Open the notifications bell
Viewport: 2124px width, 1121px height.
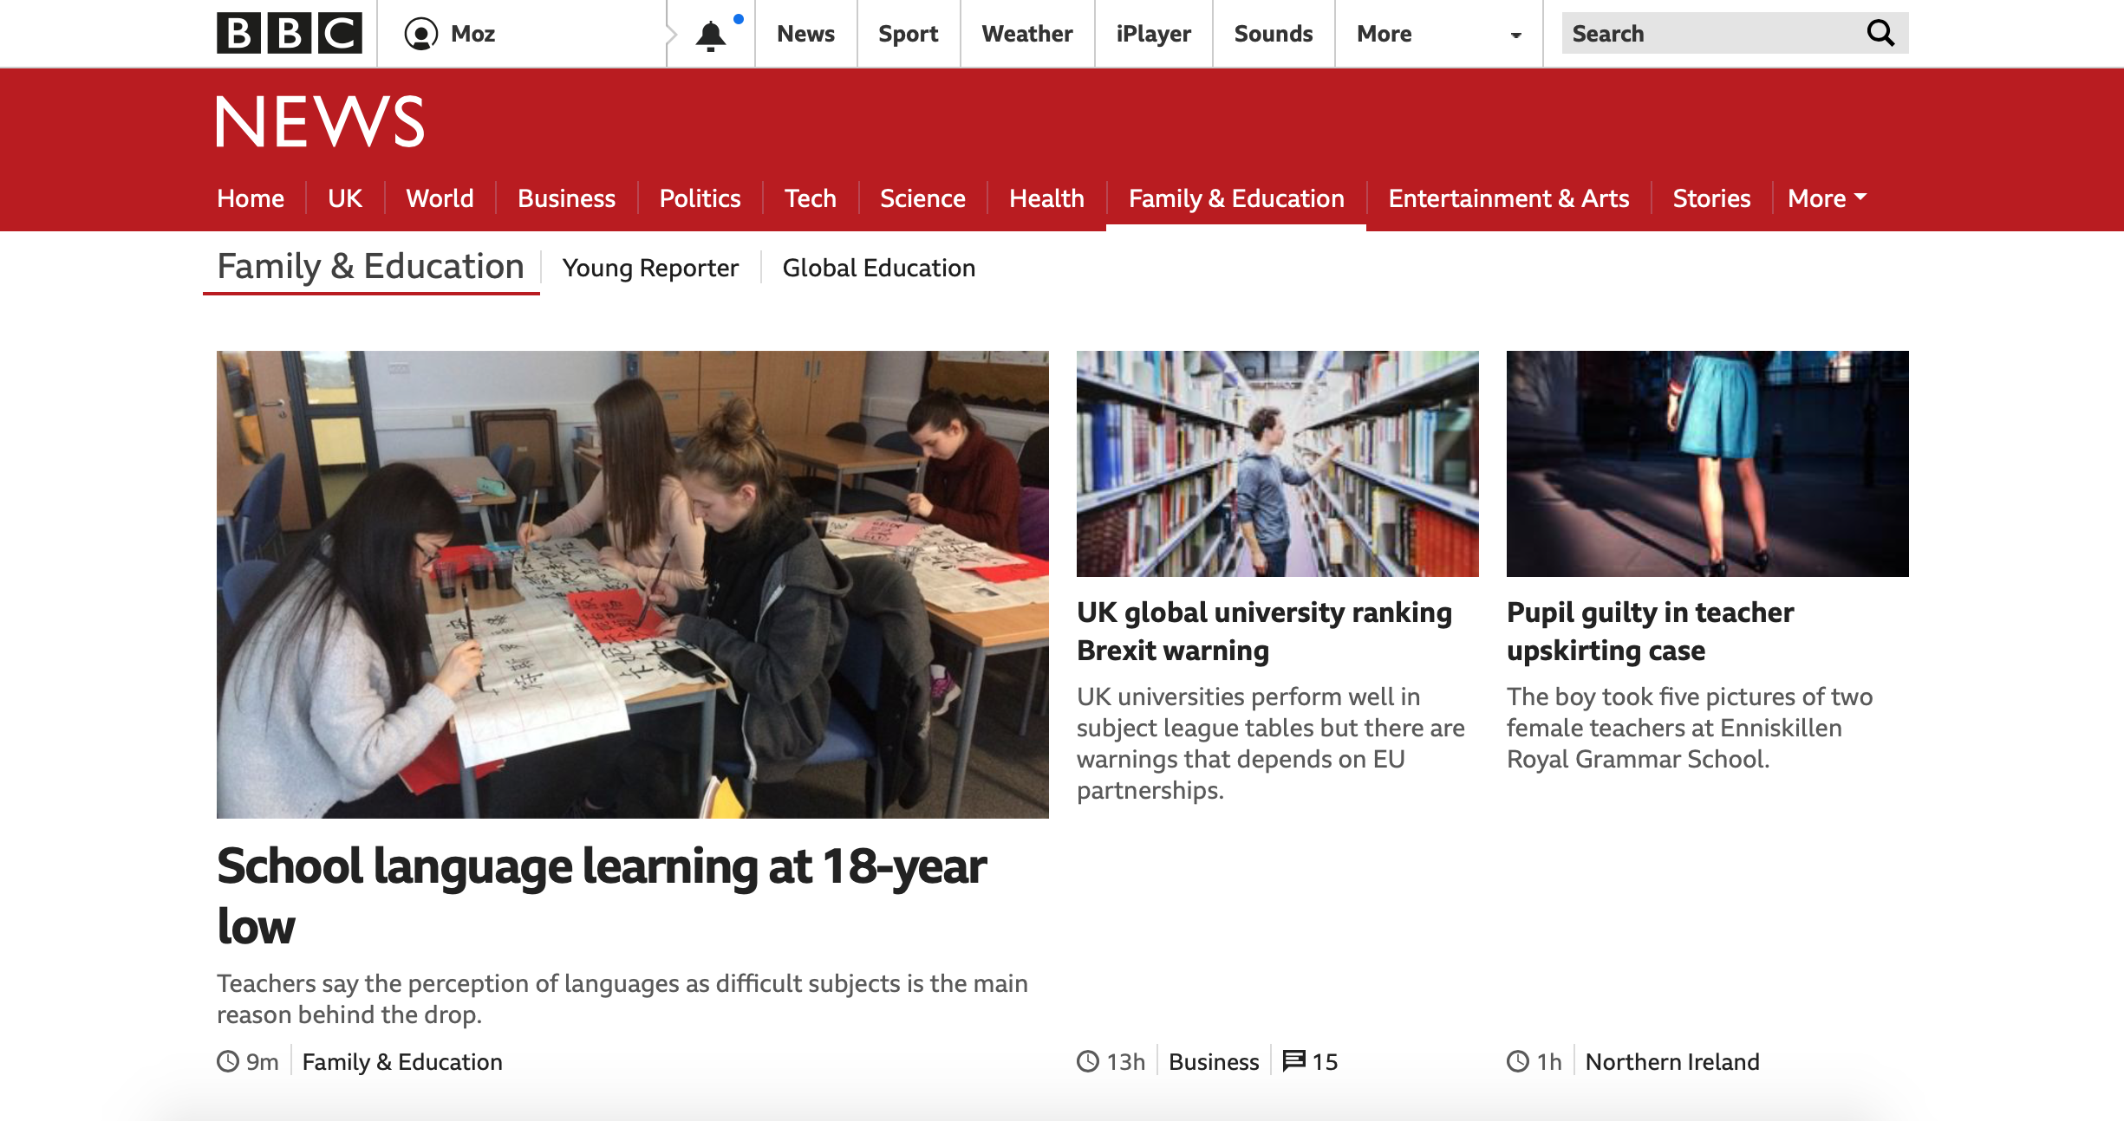[711, 35]
